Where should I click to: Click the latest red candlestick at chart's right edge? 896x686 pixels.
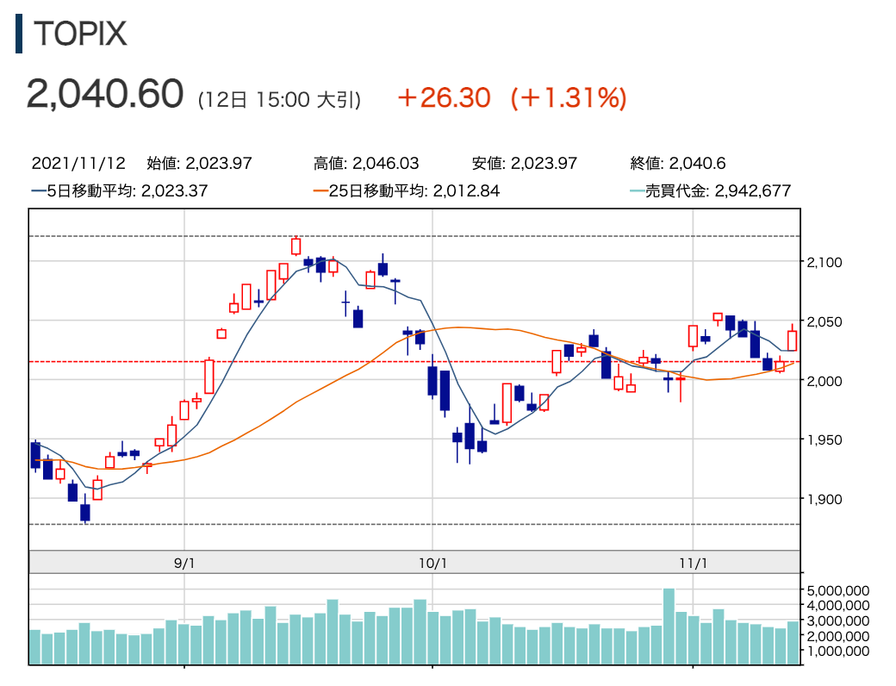(x=792, y=340)
